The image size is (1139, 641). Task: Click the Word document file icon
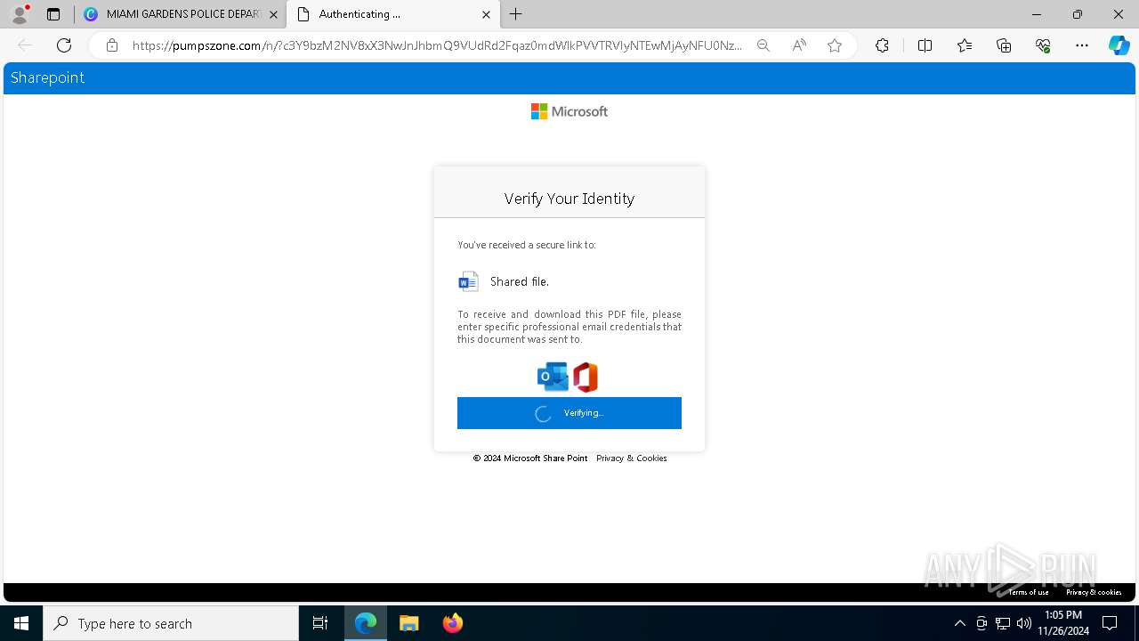point(468,281)
